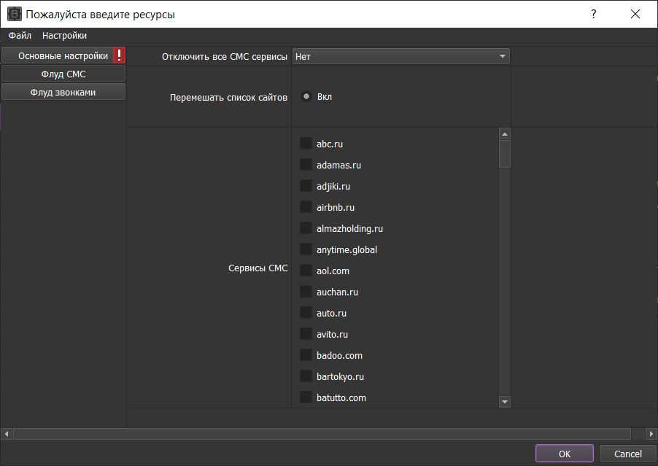This screenshot has width=658, height=466.
Task: Click the question mark help button
Action: point(593,14)
